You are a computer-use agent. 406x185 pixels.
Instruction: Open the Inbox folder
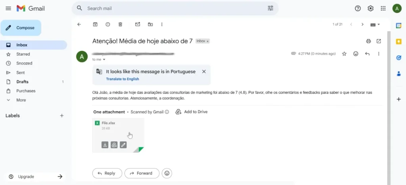pyautogui.click(x=33, y=45)
